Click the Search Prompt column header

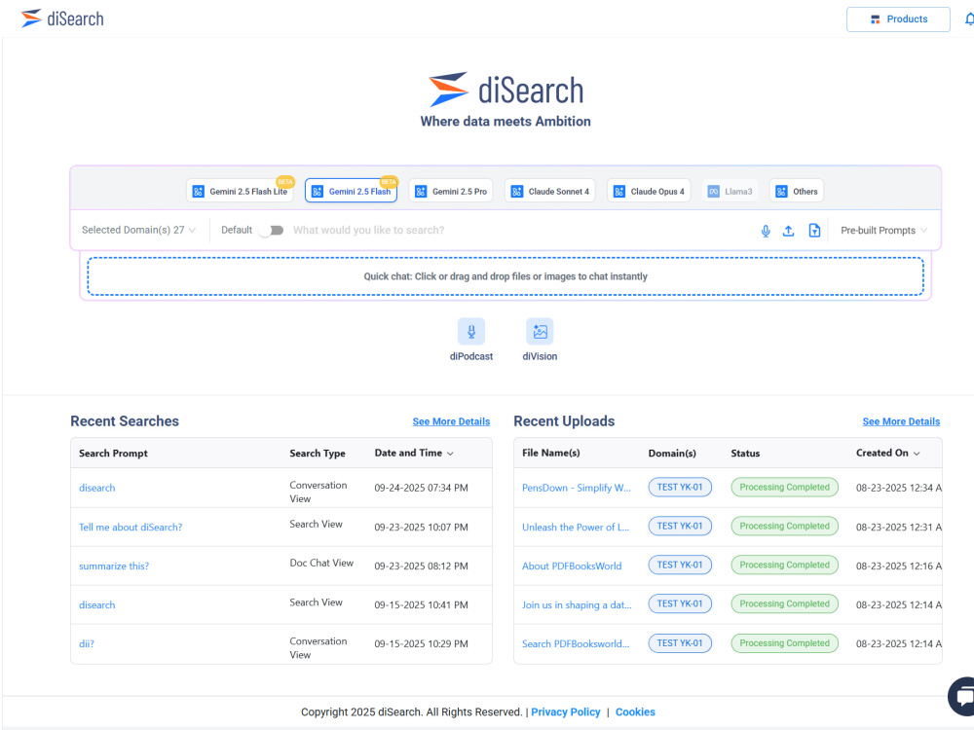click(x=113, y=454)
